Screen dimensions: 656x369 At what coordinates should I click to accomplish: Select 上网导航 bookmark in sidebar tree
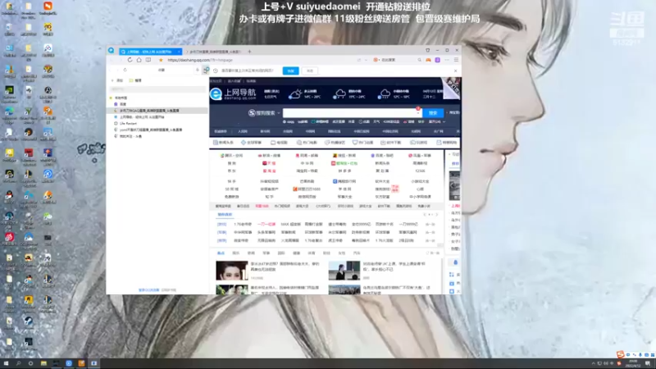[142, 117]
